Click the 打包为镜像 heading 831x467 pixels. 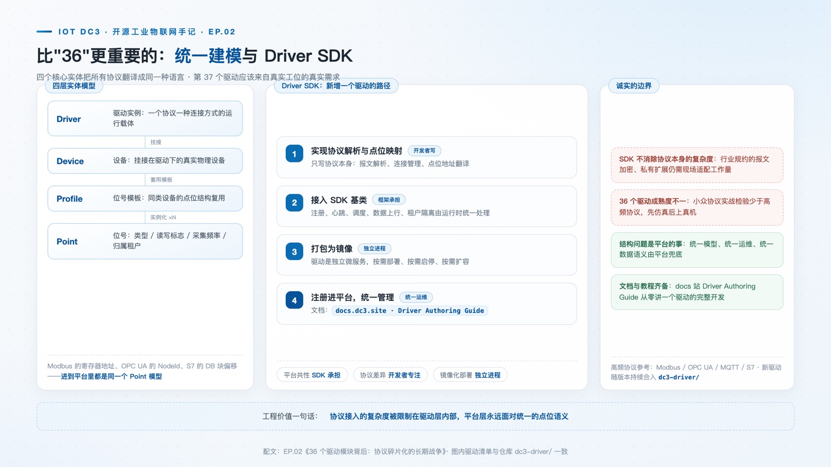tap(331, 249)
